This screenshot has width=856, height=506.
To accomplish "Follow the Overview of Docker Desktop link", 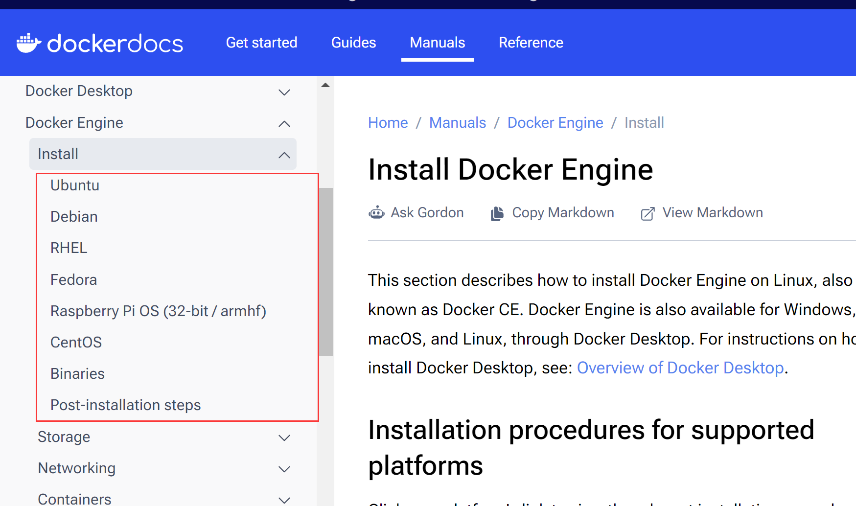I will pos(681,368).
